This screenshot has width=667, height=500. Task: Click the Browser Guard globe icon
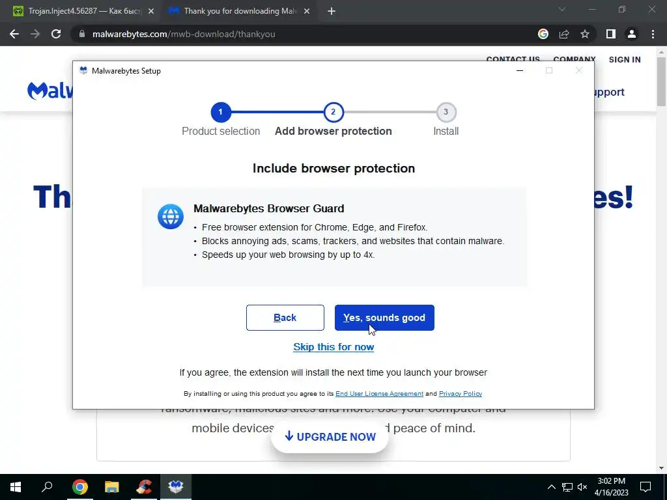click(x=171, y=216)
